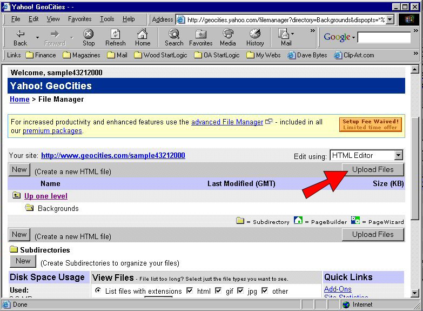Open the Mail links folder

[117, 55]
